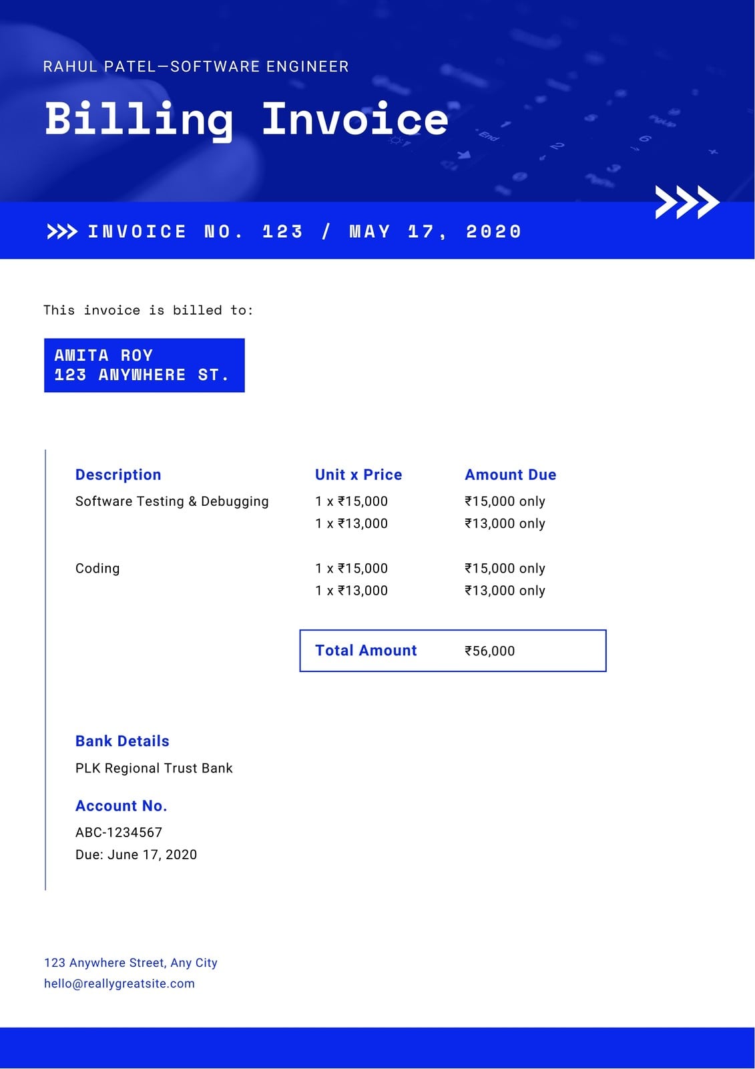755x1069 pixels.
Task: Click the large white triple-chevron arrow icon
Action: click(x=687, y=202)
